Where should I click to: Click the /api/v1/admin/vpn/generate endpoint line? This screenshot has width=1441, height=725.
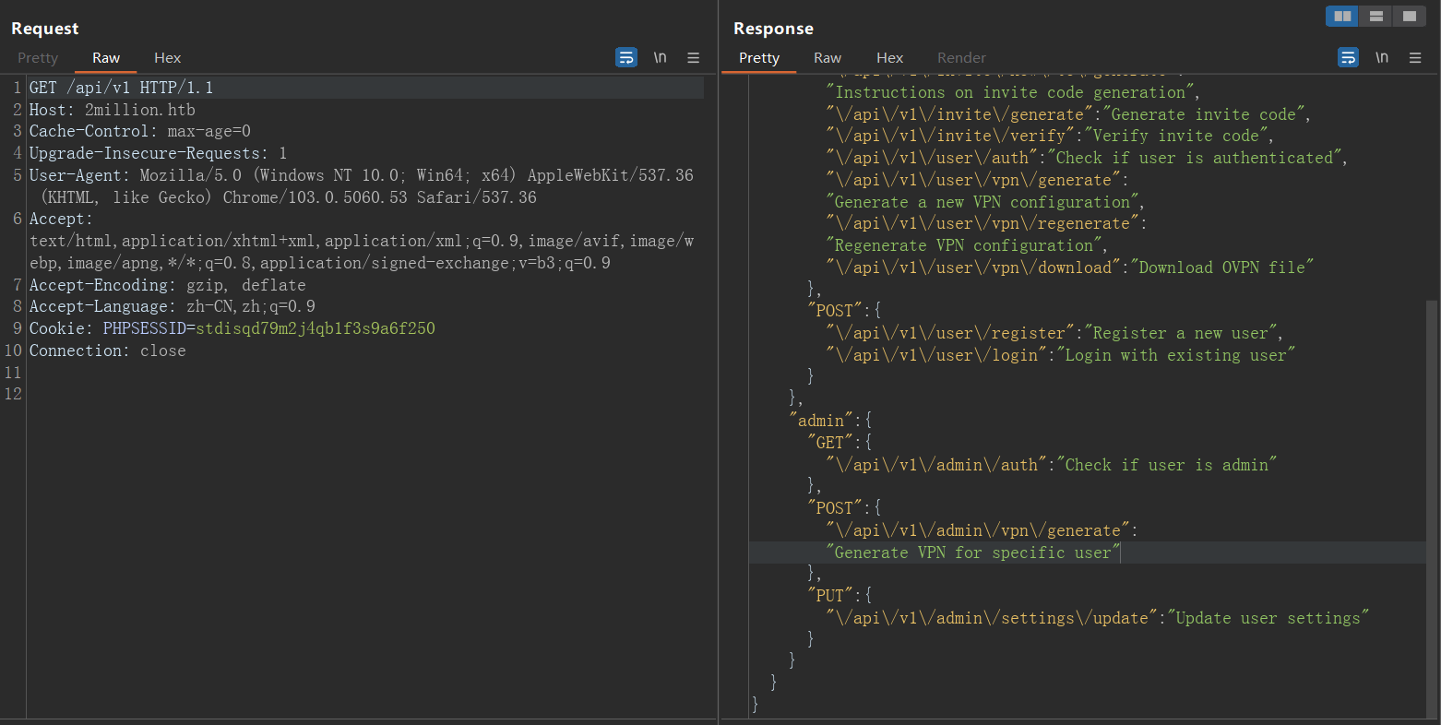point(982,530)
